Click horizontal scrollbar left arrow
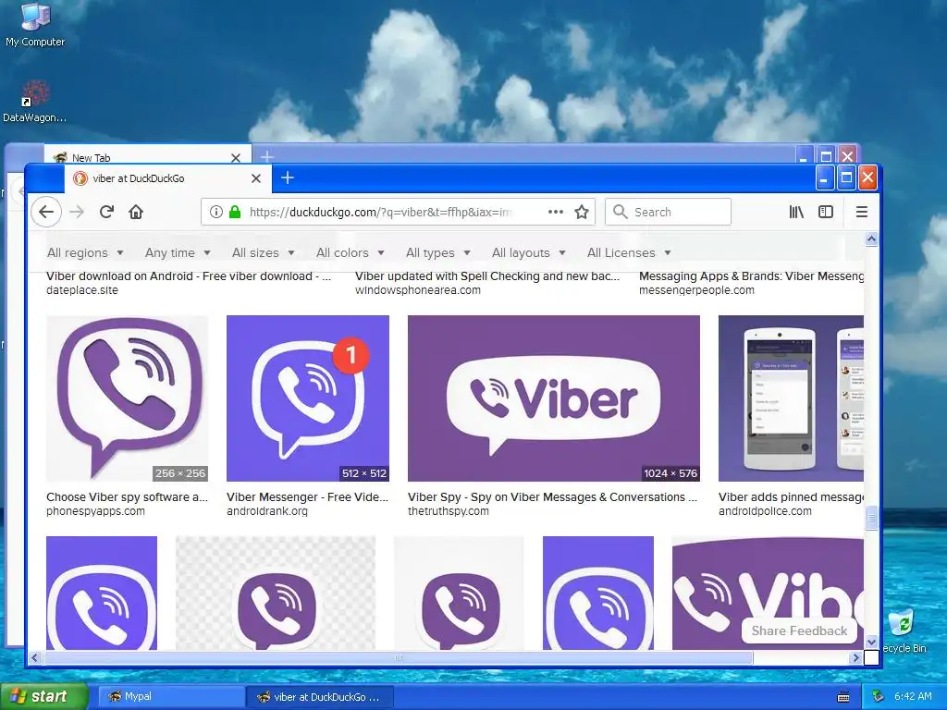Screen dimensions: 947x710 (34, 657)
